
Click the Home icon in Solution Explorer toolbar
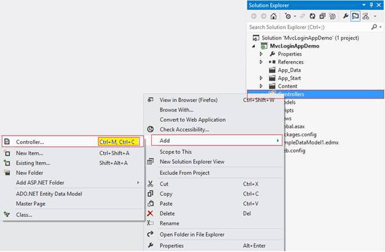point(273,16)
